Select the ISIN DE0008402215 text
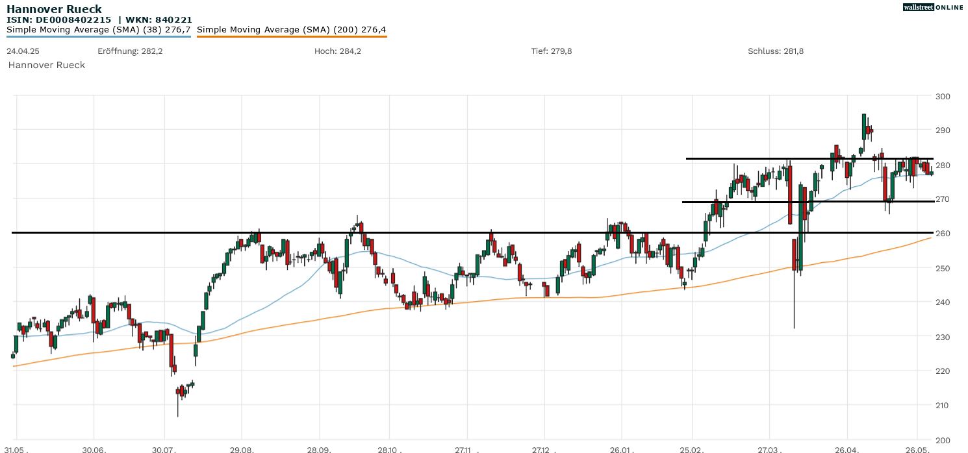Viewport: 968px width, 453px height. click(59, 20)
